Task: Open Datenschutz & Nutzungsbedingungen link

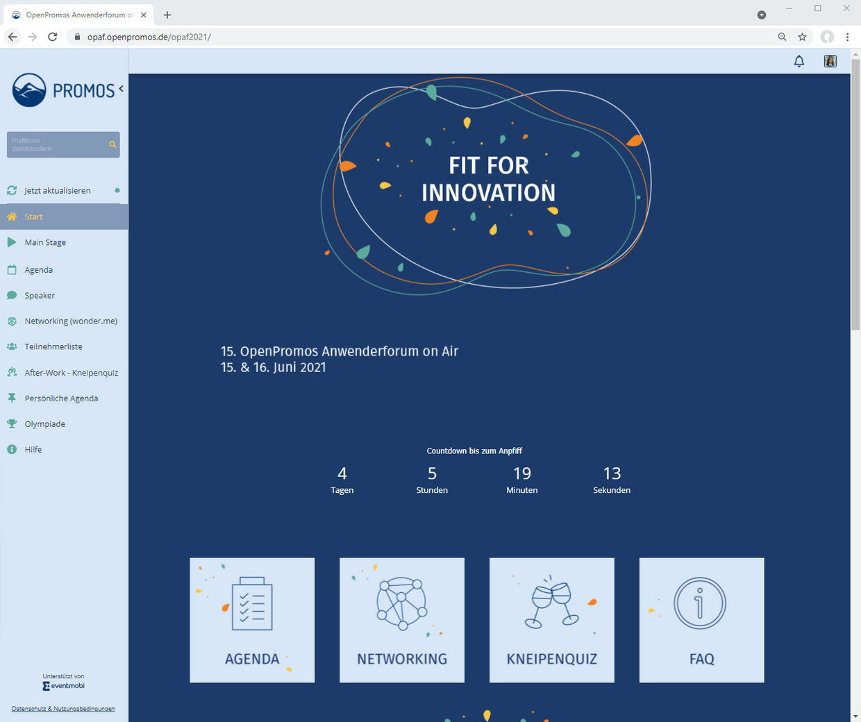Action: [x=63, y=709]
